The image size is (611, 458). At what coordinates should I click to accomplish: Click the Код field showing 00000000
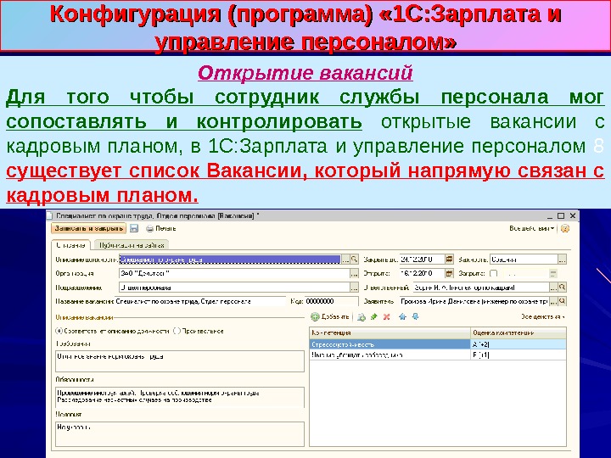[x=331, y=301]
